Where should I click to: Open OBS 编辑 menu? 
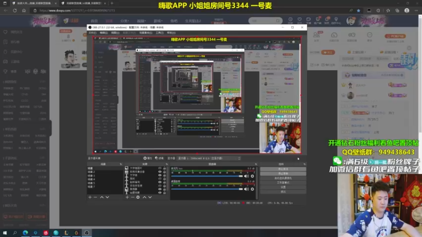(x=103, y=33)
